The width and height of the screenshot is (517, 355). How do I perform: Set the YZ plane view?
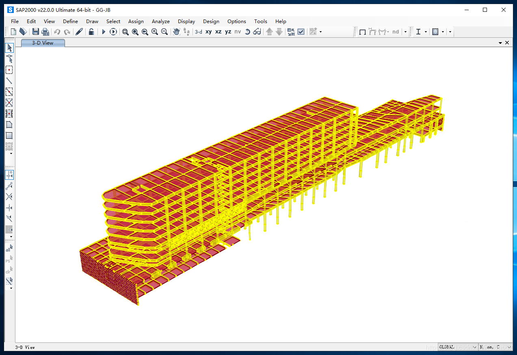pos(228,32)
